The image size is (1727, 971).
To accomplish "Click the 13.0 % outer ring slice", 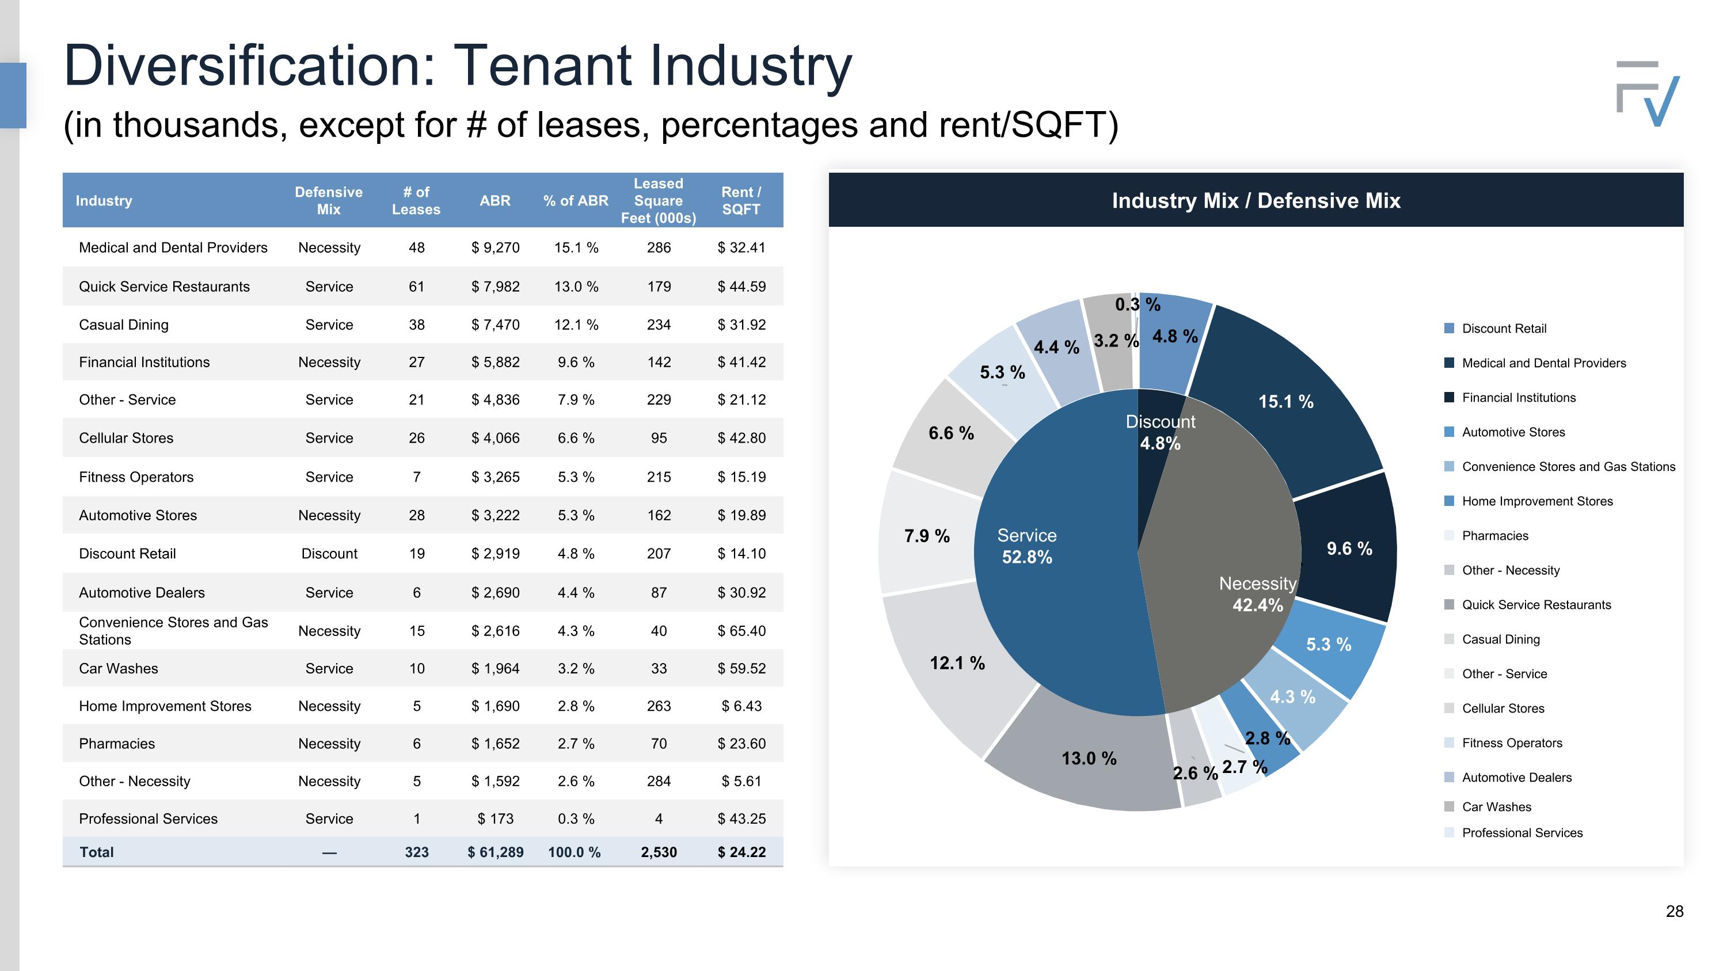I will (x=1089, y=759).
